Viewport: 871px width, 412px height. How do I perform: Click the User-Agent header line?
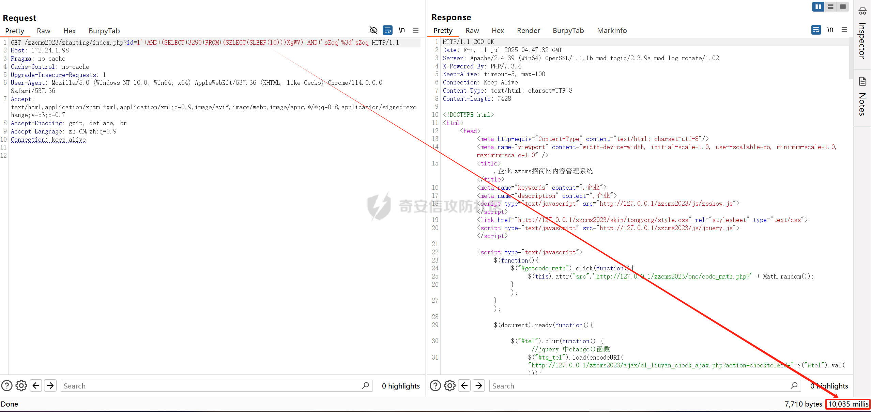pyautogui.click(x=196, y=87)
